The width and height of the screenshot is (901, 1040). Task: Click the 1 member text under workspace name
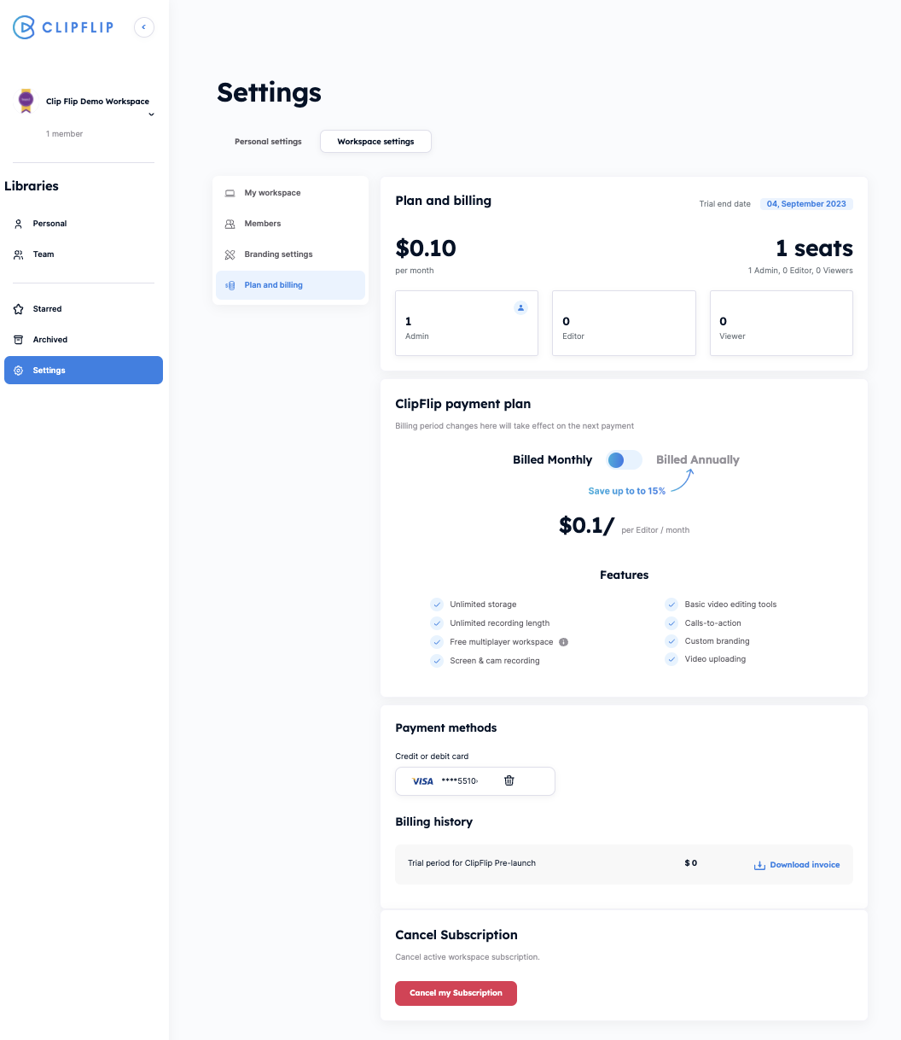coord(65,134)
